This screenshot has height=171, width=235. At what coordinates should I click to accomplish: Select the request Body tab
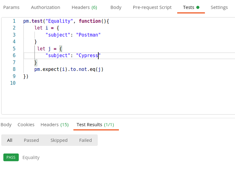click(x=116, y=7)
